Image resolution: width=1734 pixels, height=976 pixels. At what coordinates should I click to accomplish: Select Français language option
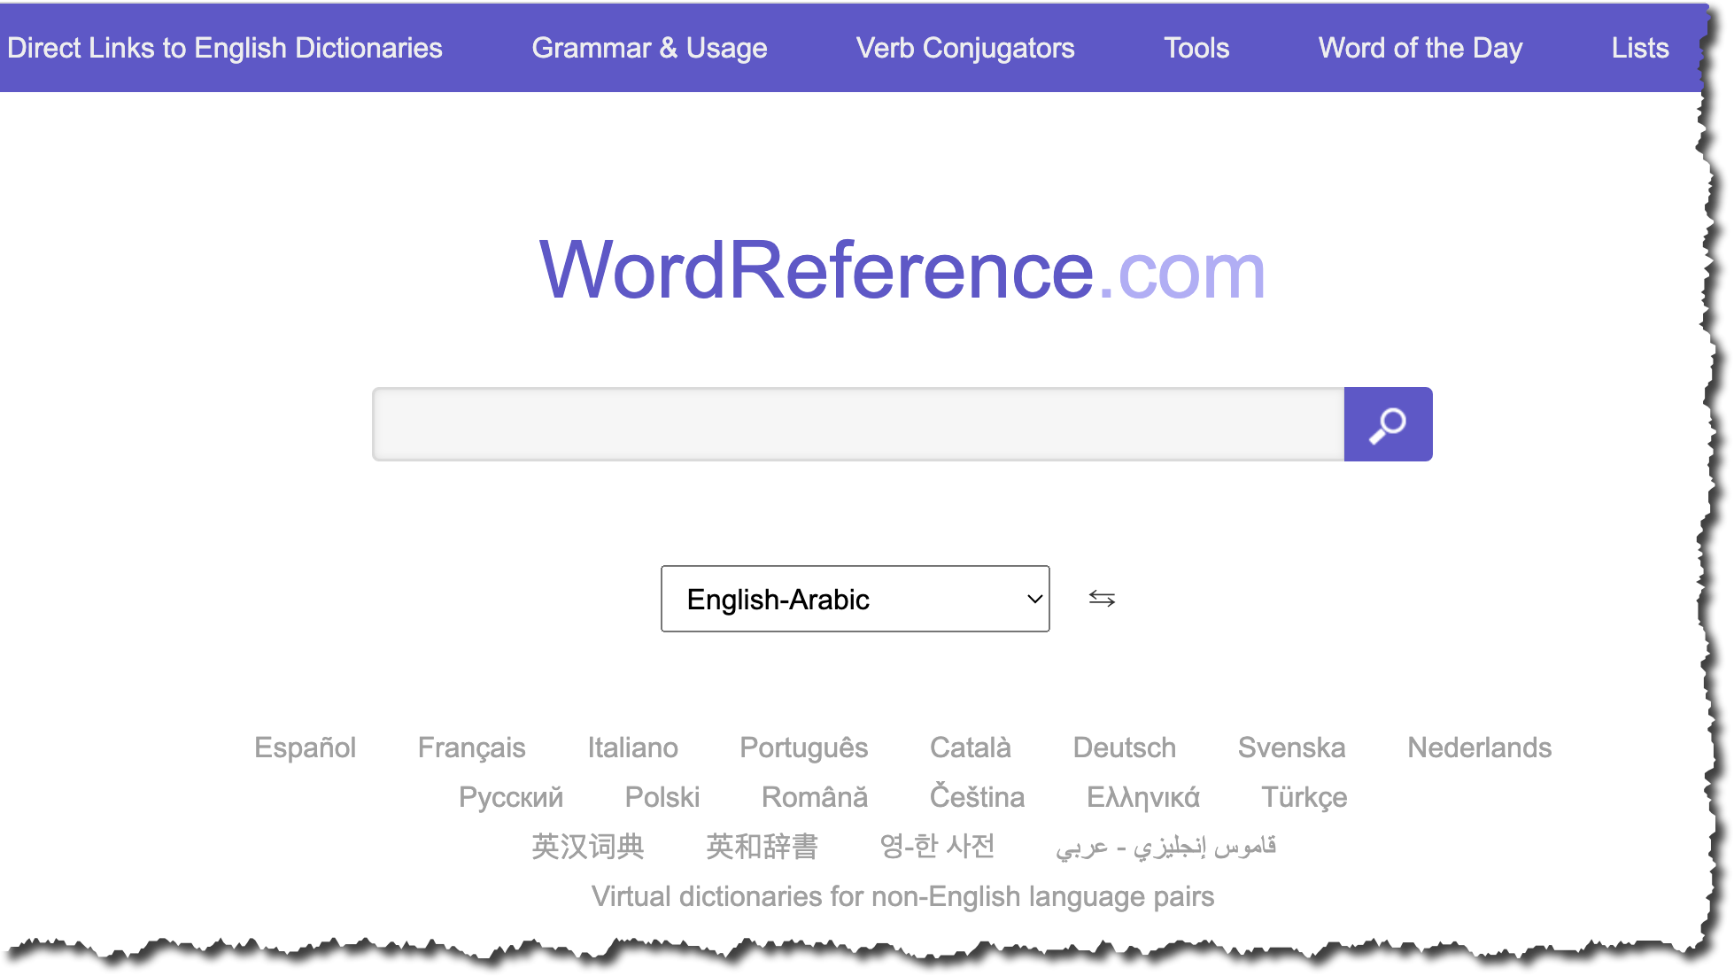point(472,747)
